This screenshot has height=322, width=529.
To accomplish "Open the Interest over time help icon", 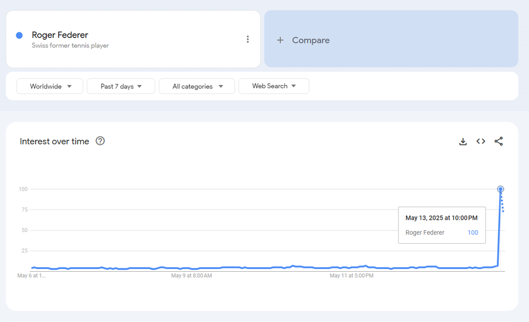I will (x=100, y=141).
